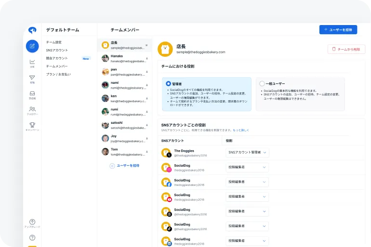Click the SocialDog Threads account avatar
This screenshot has width=371, height=247.
point(166,211)
